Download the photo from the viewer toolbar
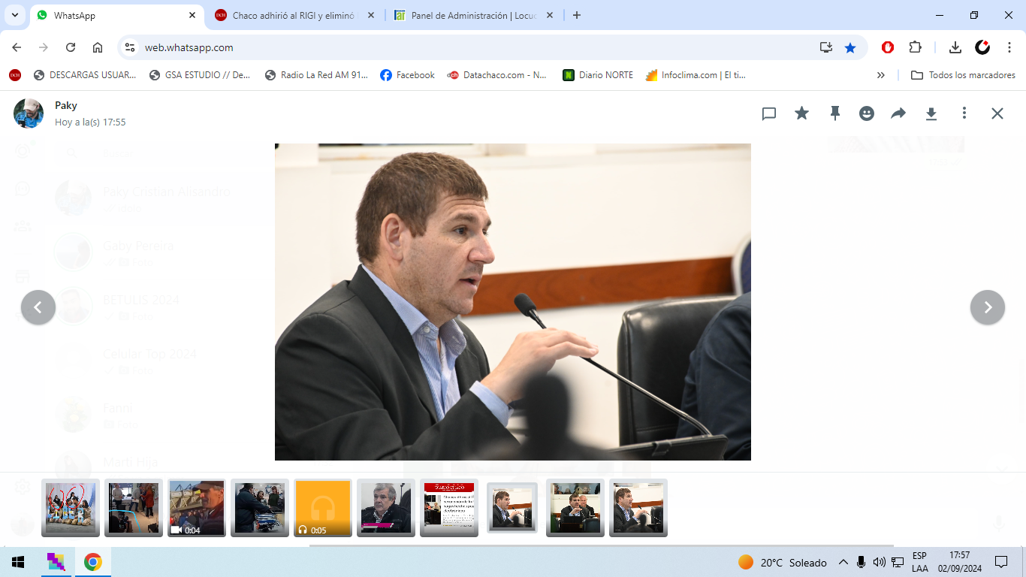1026x577 pixels. tap(931, 113)
